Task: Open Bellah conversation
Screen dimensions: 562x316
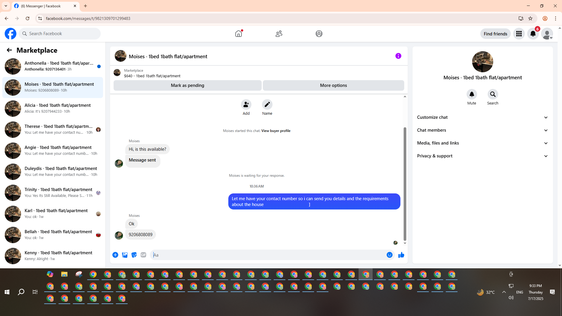Action: point(53,235)
